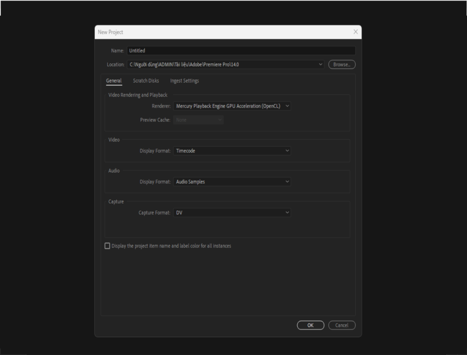Open the Audio Samples display format dropdown
Screen dimensions: 467x355
pos(232,182)
